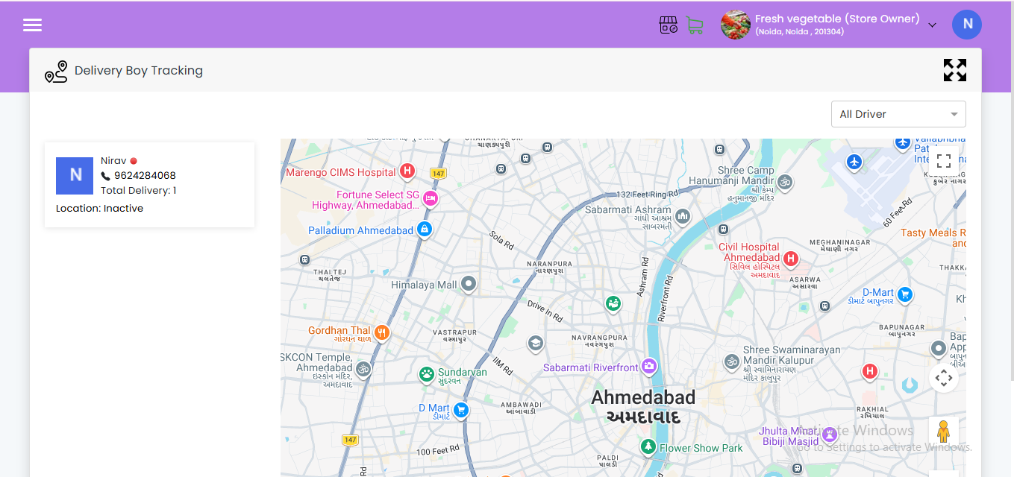Click the map camera pan control
The image size is (1014, 477).
[944, 378]
